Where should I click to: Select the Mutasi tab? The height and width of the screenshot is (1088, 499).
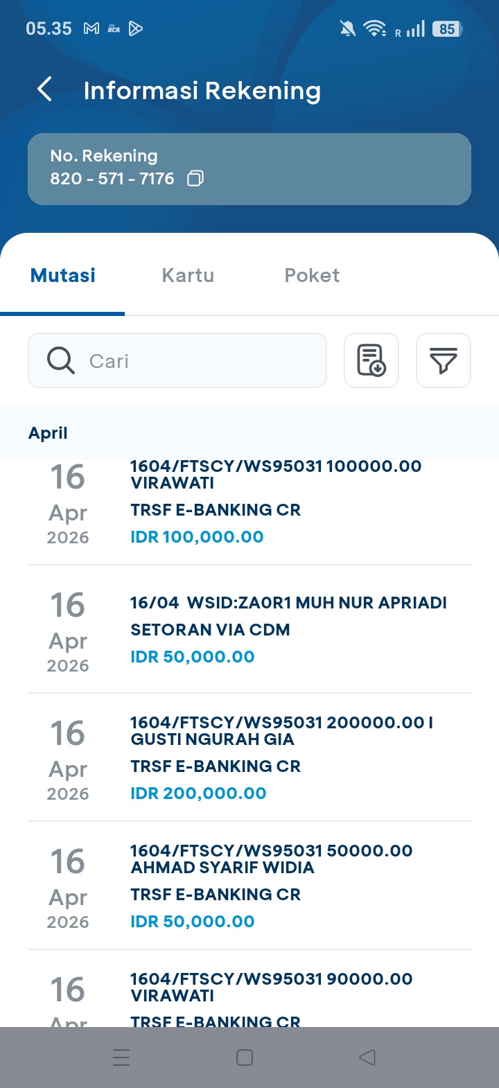pyautogui.click(x=63, y=276)
